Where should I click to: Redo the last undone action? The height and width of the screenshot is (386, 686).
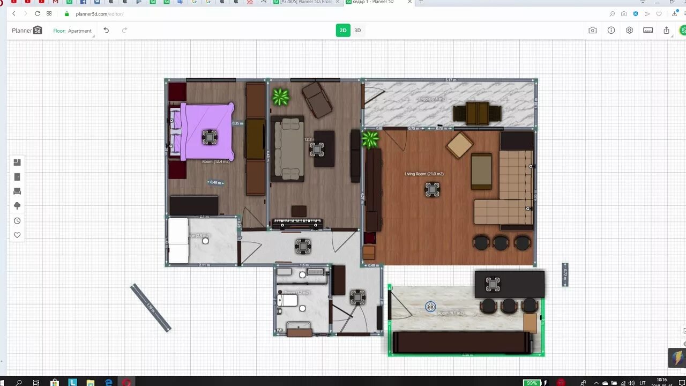[124, 31]
